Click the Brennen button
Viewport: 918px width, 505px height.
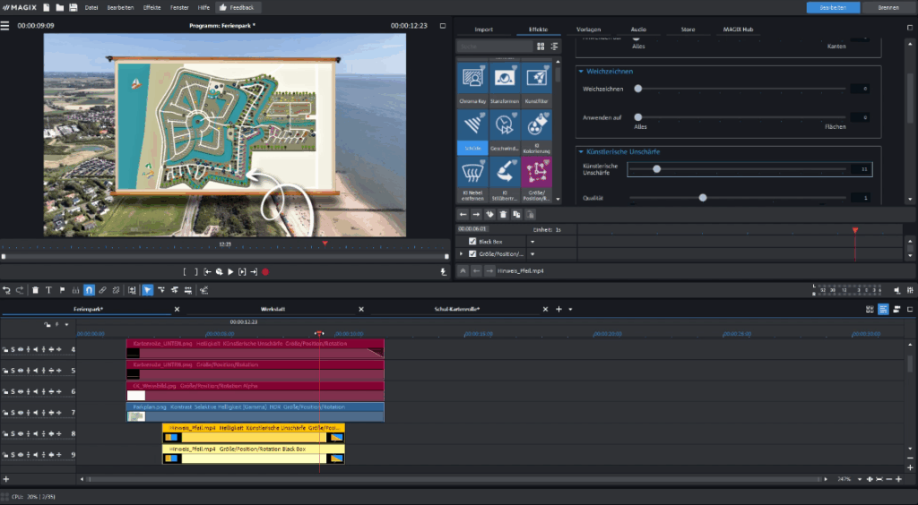888,7
